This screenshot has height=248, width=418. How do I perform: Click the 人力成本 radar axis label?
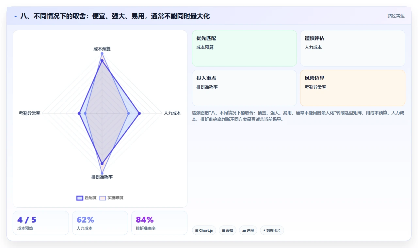point(172,113)
